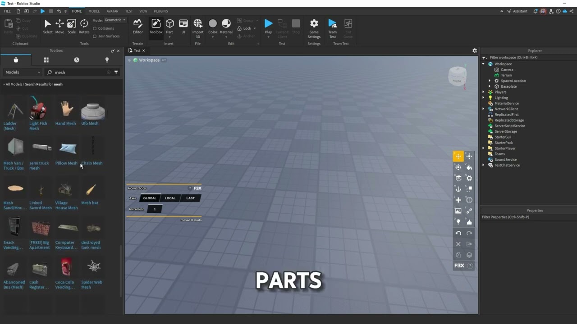Set F3X axes to LAST
Image resolution: width=577 pixels, height=324 pixels.
[x=190, y=198]
